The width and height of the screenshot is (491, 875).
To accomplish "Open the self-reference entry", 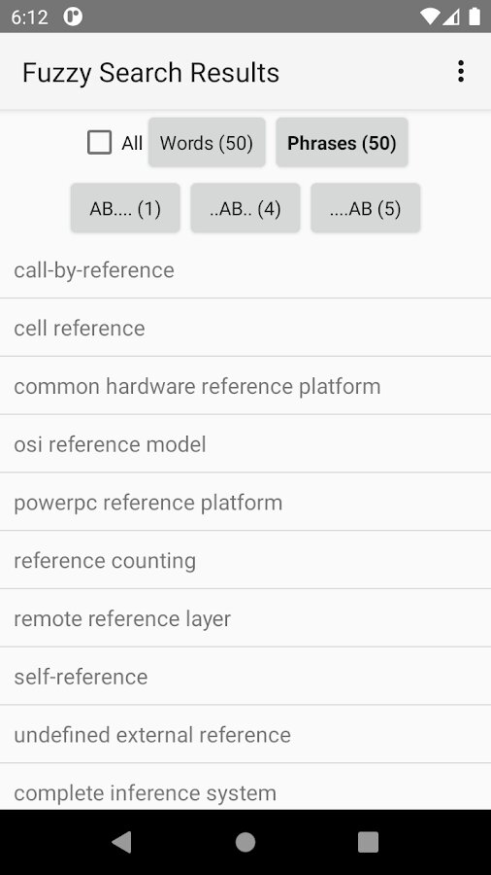I will click(x=245, y=676).
